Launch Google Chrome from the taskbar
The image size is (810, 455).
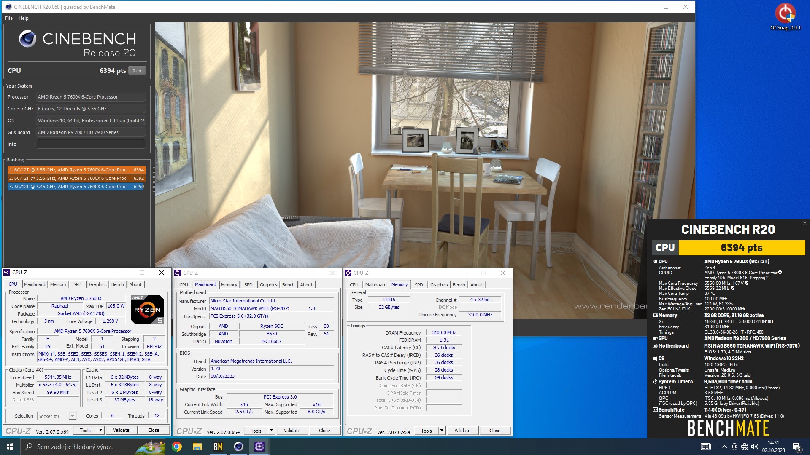coord(177,447)
